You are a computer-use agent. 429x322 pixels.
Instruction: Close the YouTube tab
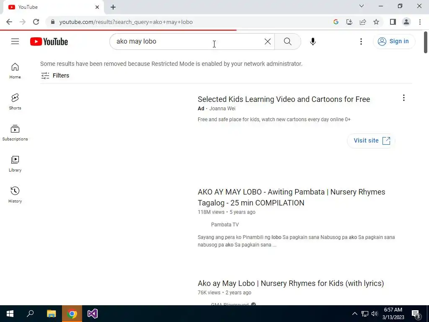tap(97, 7)
